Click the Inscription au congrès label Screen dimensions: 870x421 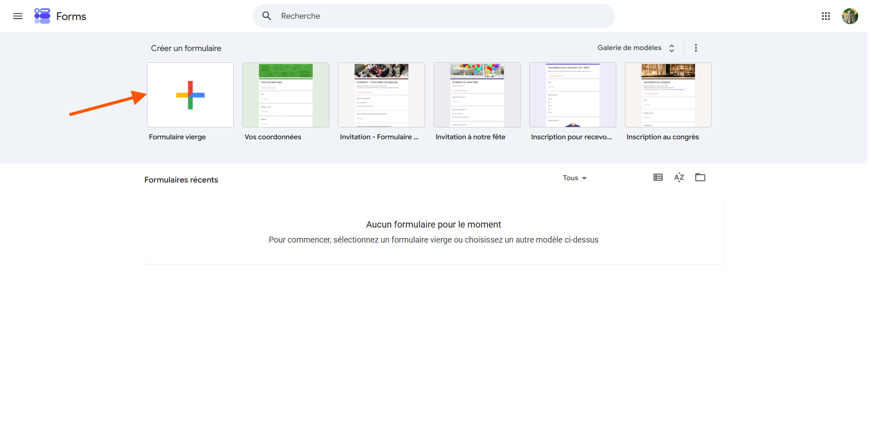tap(663, 137)
